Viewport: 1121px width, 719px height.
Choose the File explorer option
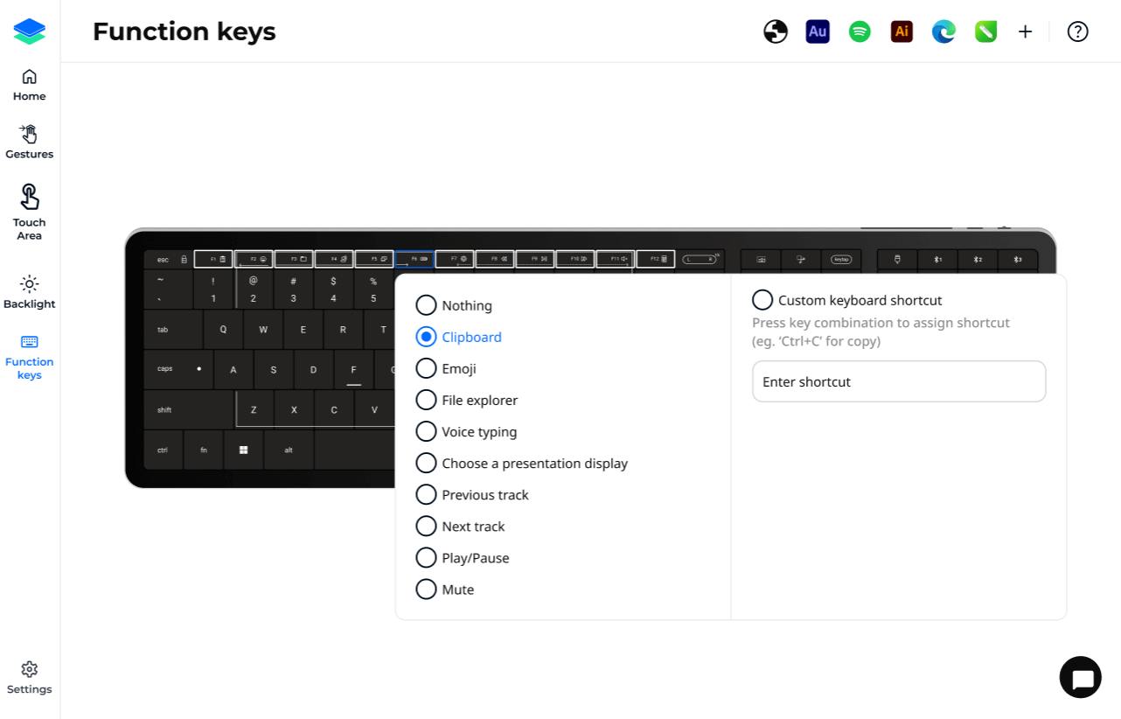click(467, 400)
